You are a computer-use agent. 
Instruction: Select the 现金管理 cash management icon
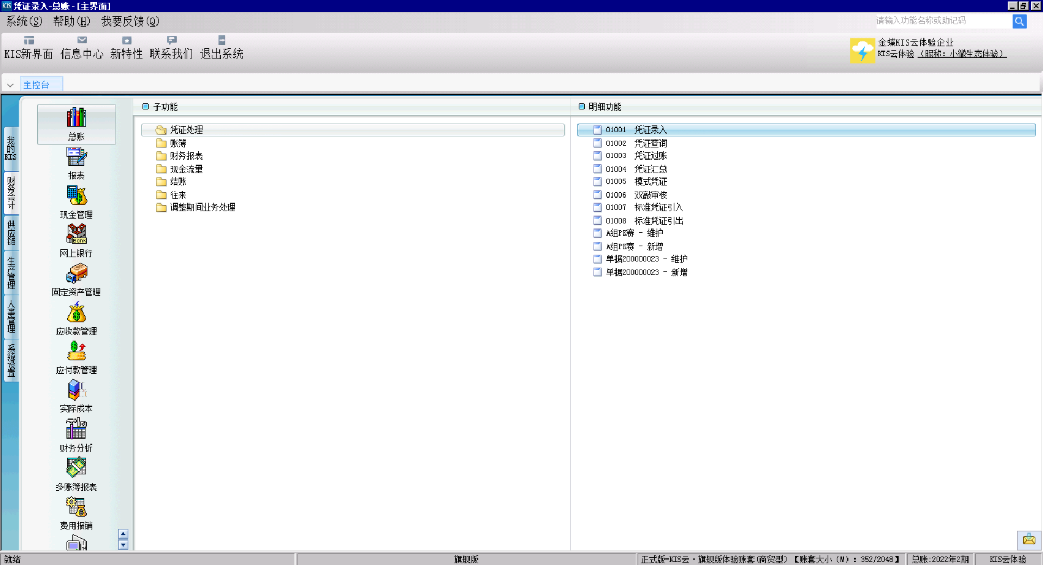click(x=77, y=196)
